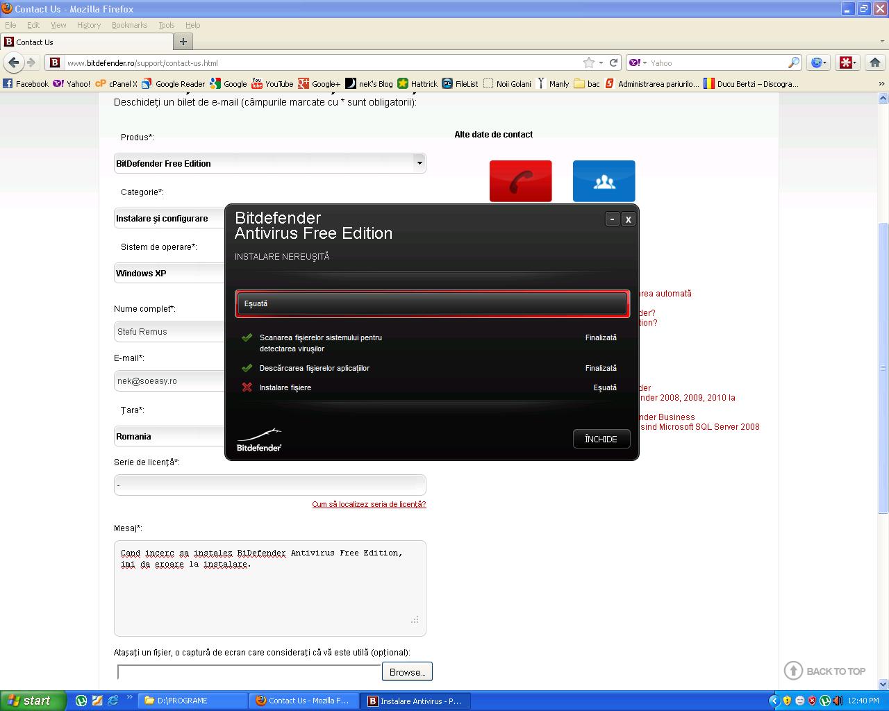889x711 pixels.
Task: Click the E-mail field
Action: (170, 380)
